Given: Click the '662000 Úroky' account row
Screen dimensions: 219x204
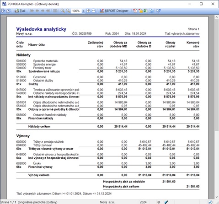Looking at the screenshot, I should (108, 163).
